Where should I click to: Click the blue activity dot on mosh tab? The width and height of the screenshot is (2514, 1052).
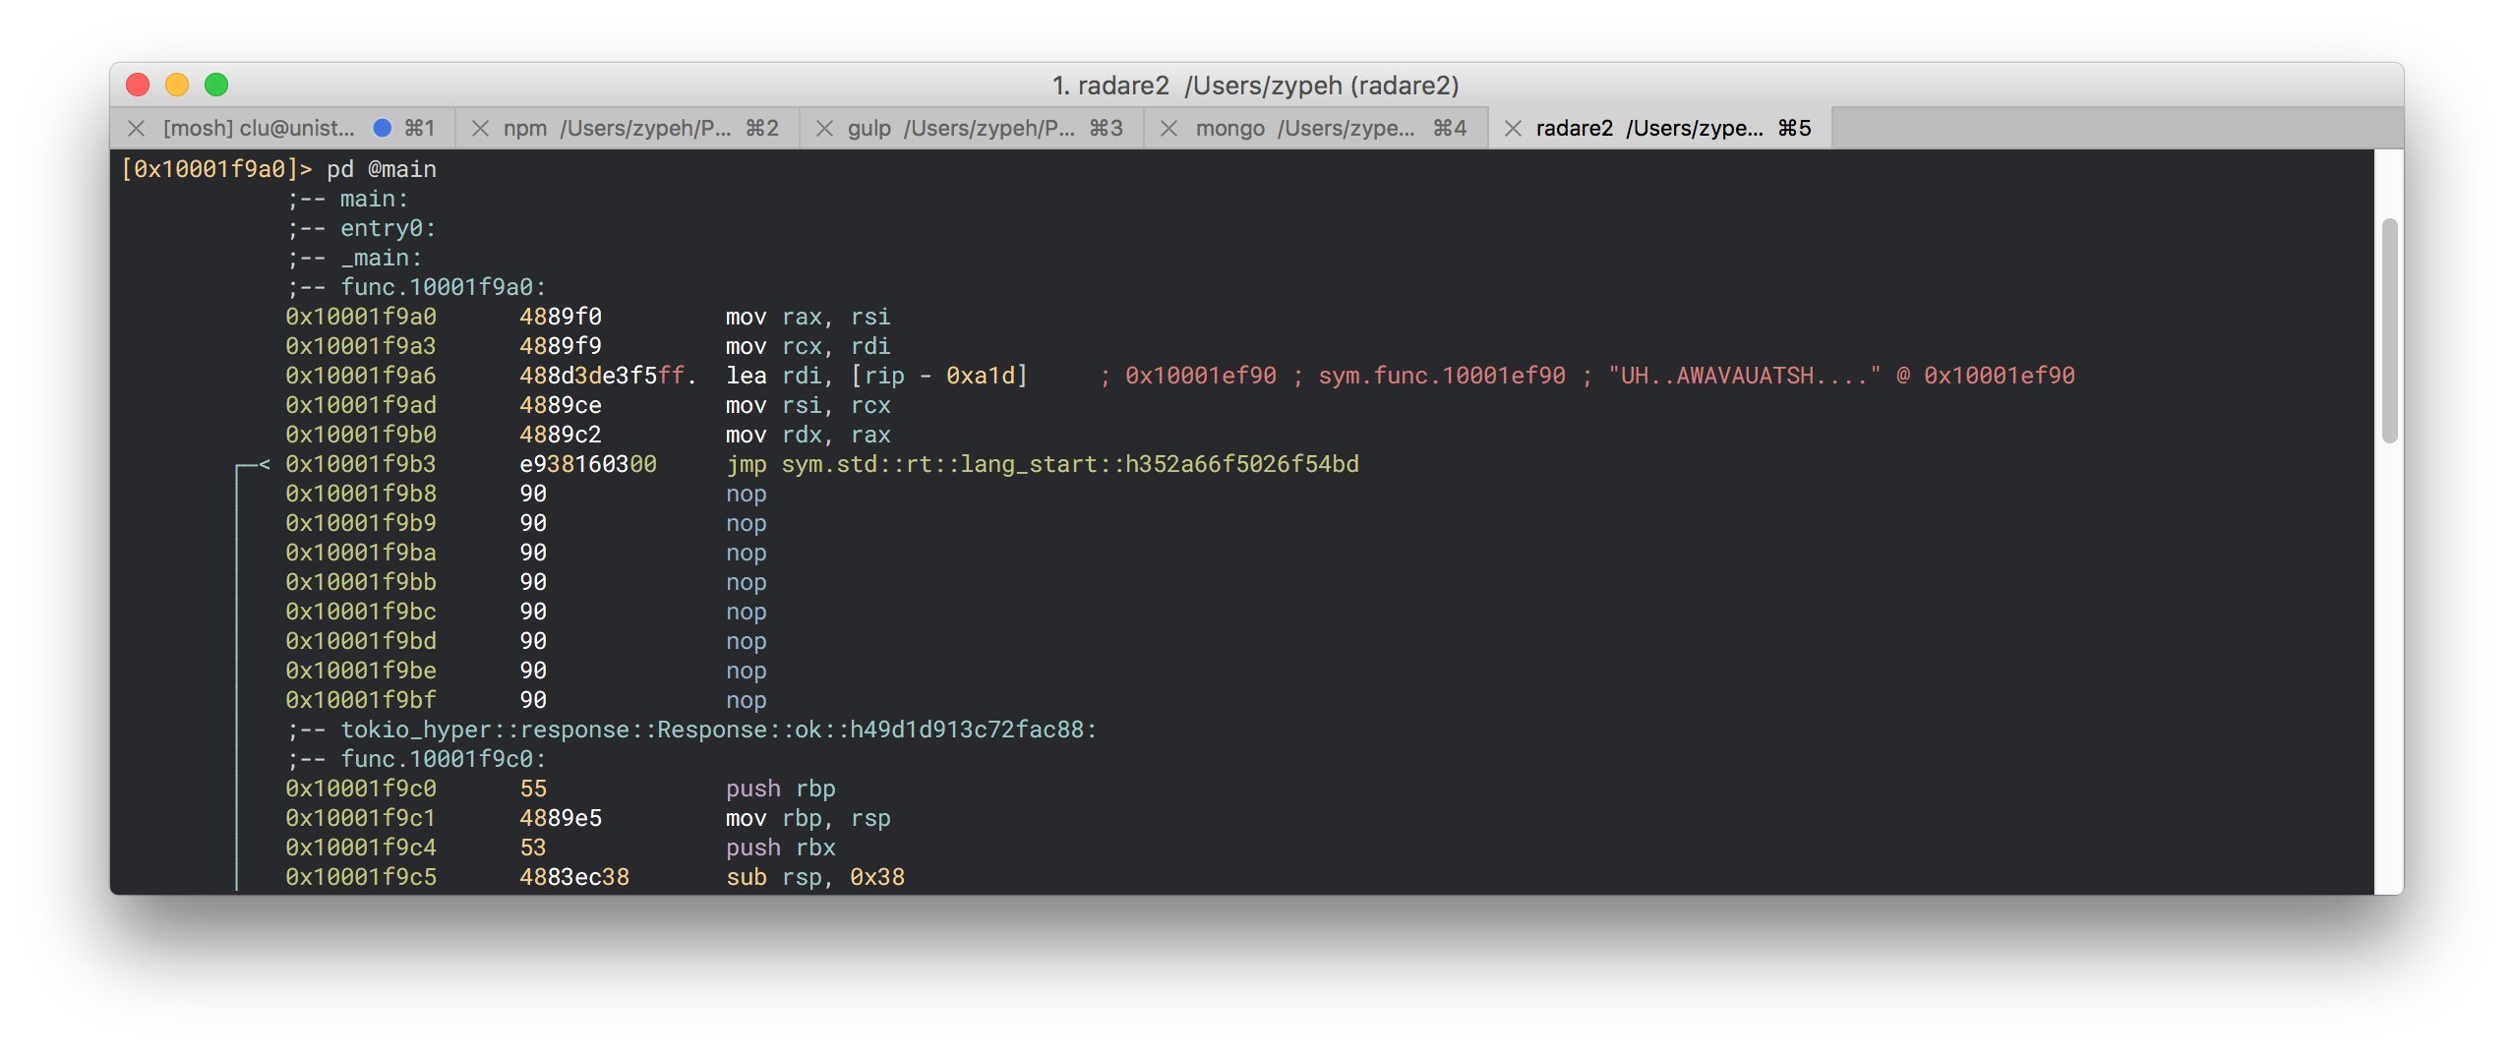click(x=383, y=129)
